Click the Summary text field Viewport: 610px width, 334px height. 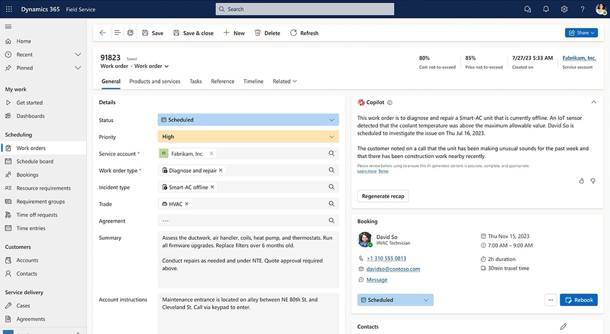coord(248,259)
